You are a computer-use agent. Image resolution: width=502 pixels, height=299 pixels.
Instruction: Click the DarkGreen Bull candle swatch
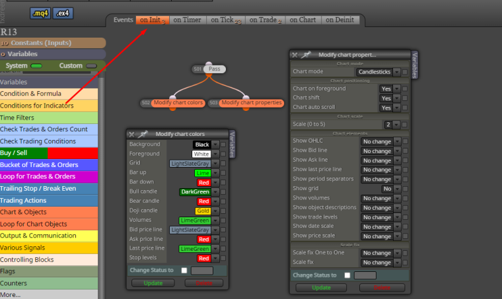tap(195, 192)
